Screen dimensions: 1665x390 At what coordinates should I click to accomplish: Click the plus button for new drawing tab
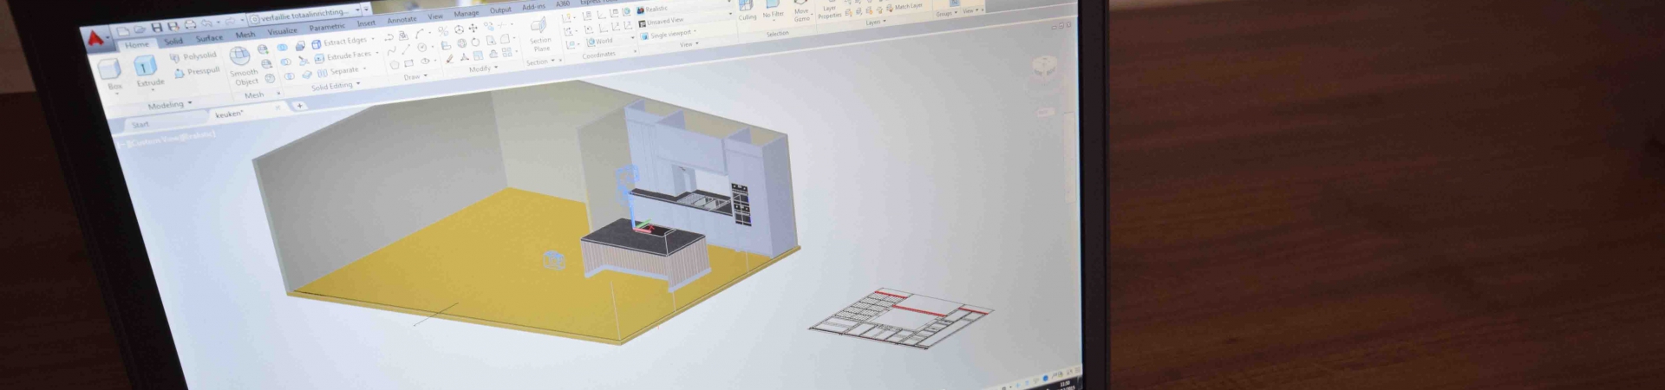click(x=300, y=106)
